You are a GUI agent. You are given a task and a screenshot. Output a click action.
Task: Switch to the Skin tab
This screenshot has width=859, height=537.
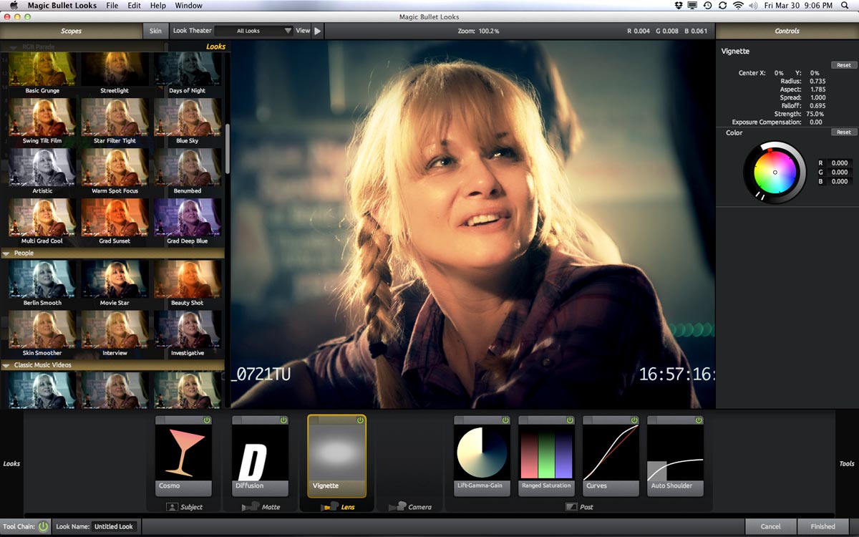(155, 31)
